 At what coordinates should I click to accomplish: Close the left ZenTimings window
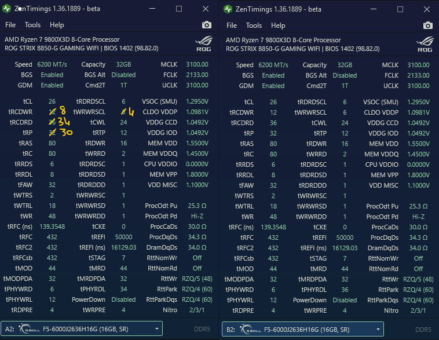click(206, 9)
